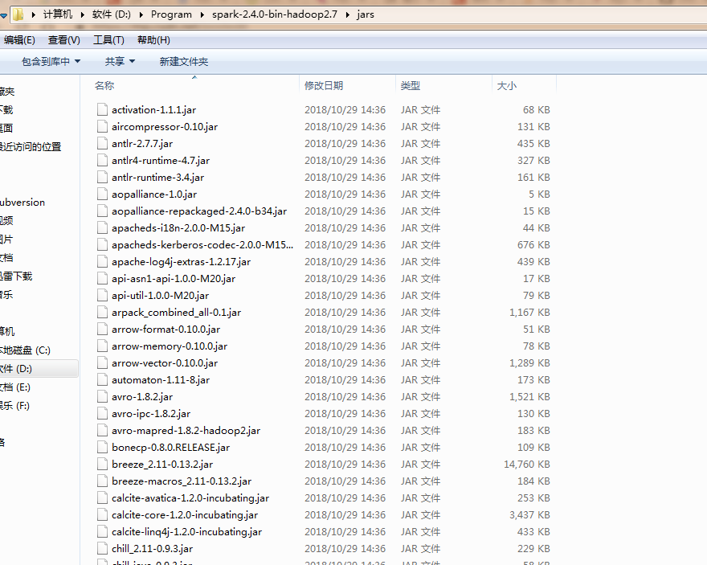
Task: Click the file icon of api-asn1-api-1.0.0-M20.jar
Action: 102,279
